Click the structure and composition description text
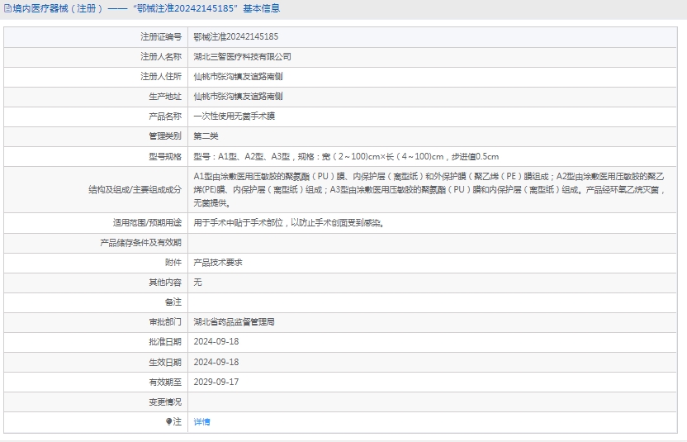Screen dimensions: 687x442 (429, 189)
